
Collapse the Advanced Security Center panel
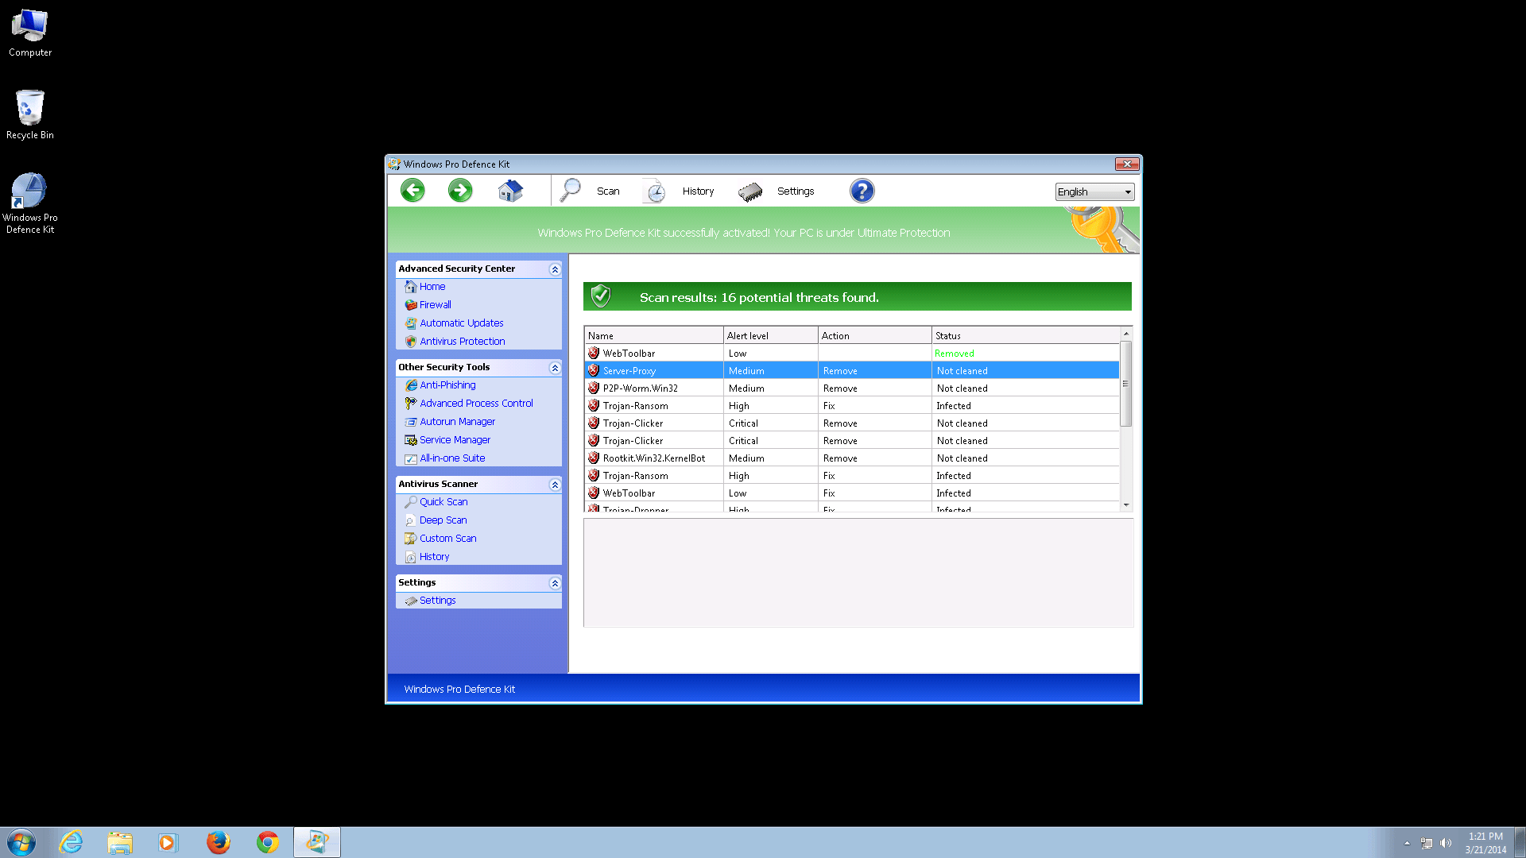point(555,269)
